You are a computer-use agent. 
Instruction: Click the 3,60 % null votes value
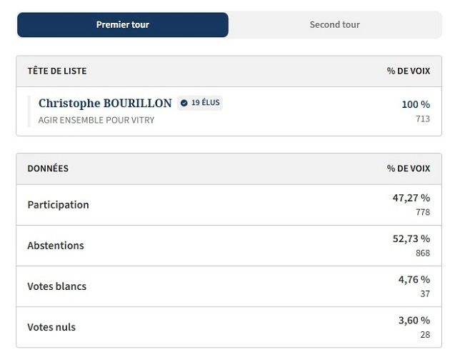point(414,321)
